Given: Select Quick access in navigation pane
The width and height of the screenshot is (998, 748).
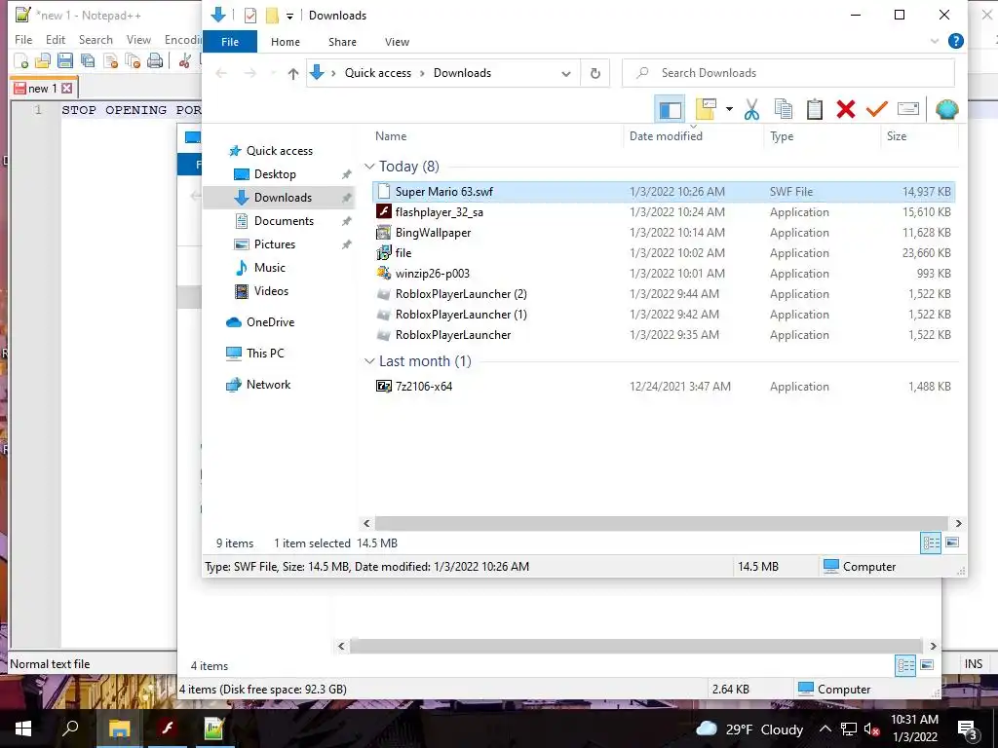Looking at the screenshot, I should (280, 151).
